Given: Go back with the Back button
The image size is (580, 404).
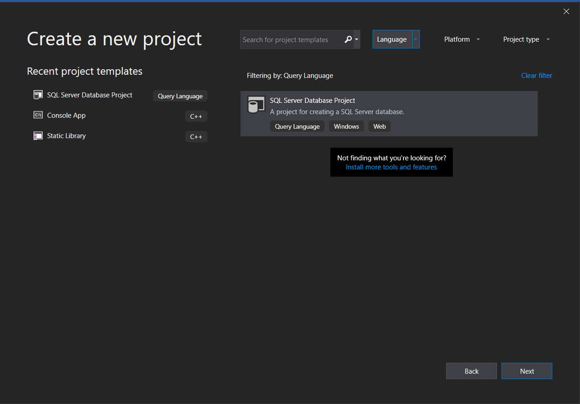Looking at the screenshot, I should click(471, 371).
